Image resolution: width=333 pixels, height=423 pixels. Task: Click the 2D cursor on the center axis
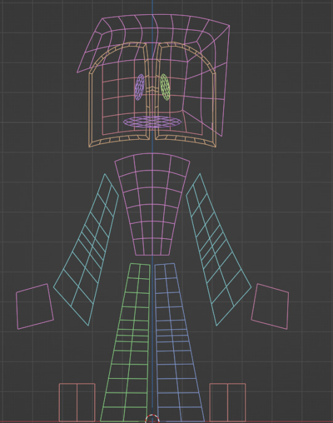pos(152,419)
